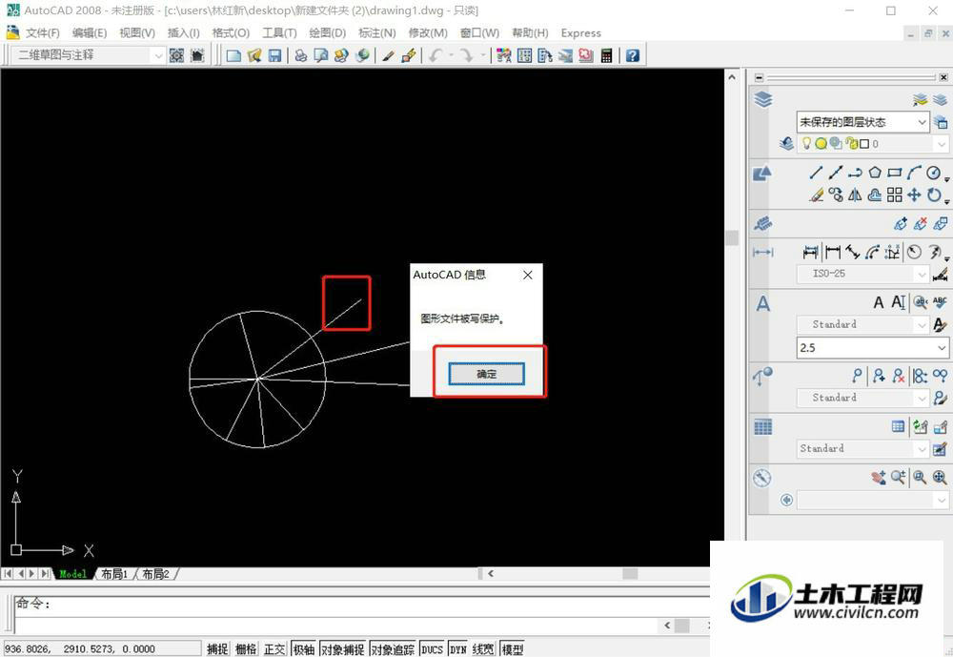Image resolution: width=953 pixels, height=657 pixels.
Task: Select the Mirror tool icon
Action: point(855,195)
